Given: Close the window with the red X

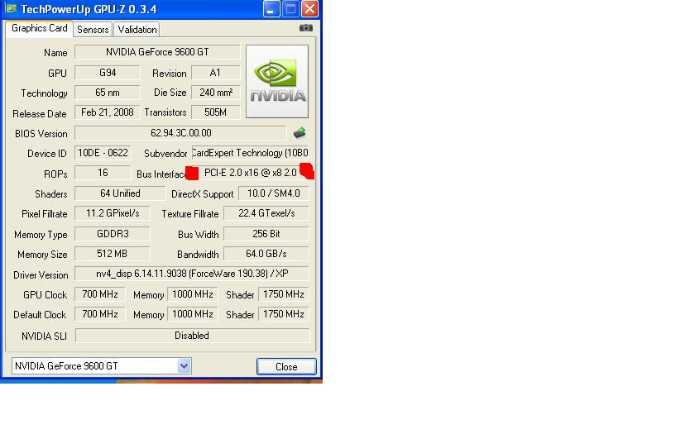Looking at the screenshot, I should coord(309,9).
